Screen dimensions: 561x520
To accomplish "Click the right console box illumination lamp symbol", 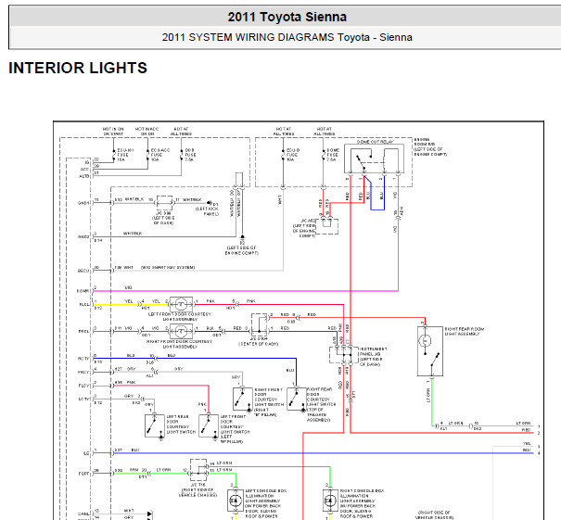I will tap(330, 501).
